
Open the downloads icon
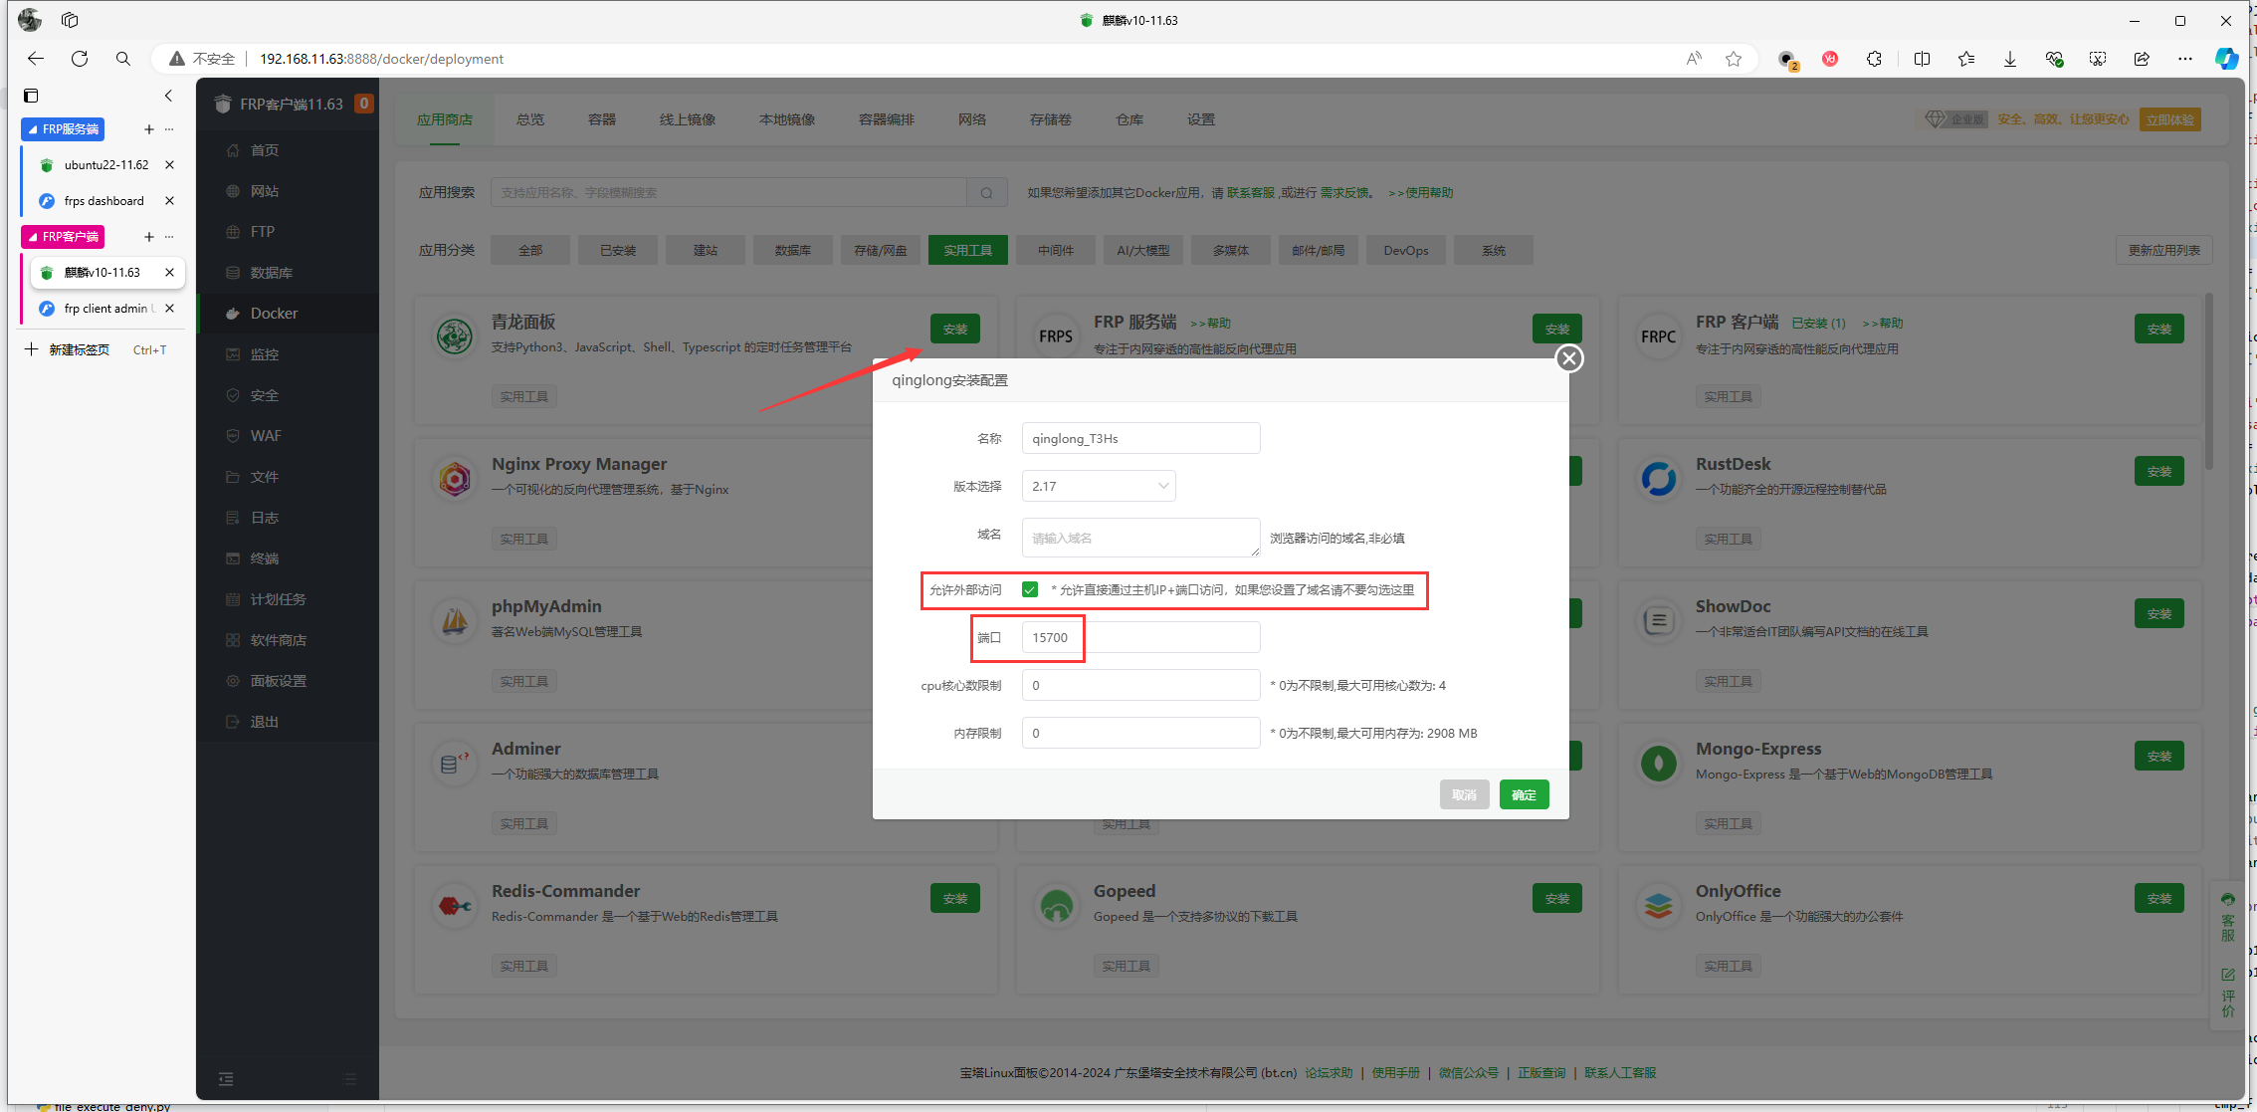point(2010,59)
